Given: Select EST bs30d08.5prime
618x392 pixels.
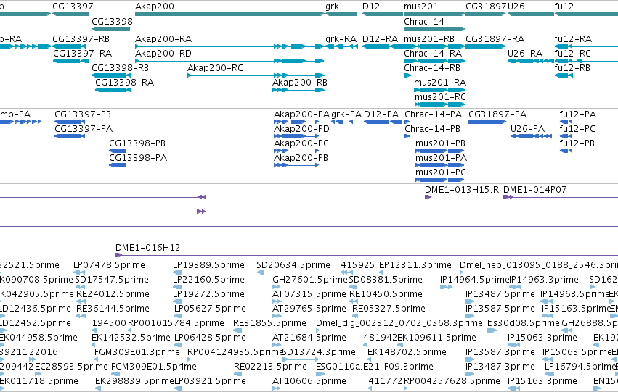Looking at the screenshot, I should 492,330.
